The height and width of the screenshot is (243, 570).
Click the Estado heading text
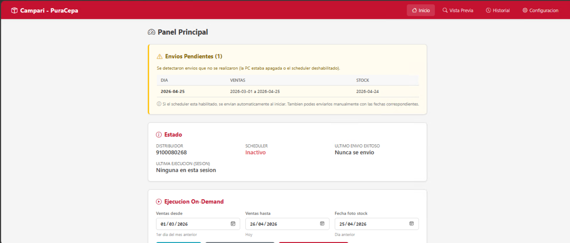[x=173, y=135]
